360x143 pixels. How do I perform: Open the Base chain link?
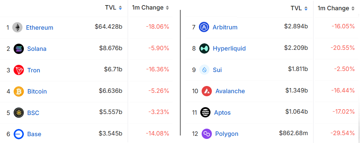tap(34, 134)
